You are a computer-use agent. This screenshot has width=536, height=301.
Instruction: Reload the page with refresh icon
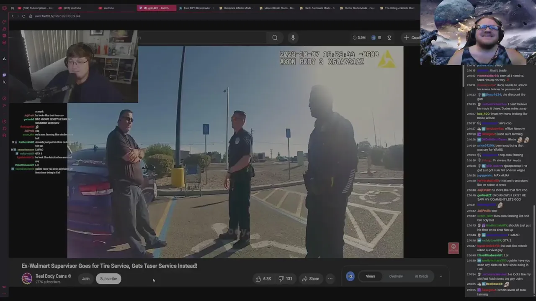[24, 16]
